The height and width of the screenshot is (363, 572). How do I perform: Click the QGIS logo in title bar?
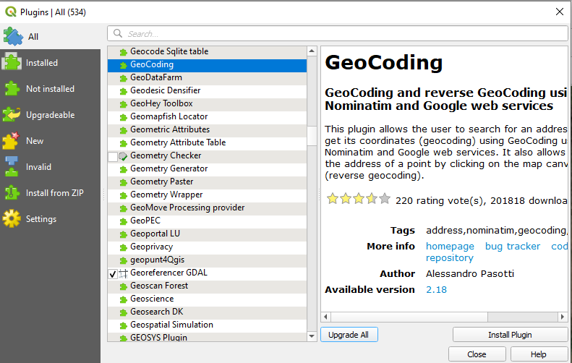click(x=11, y=12)
